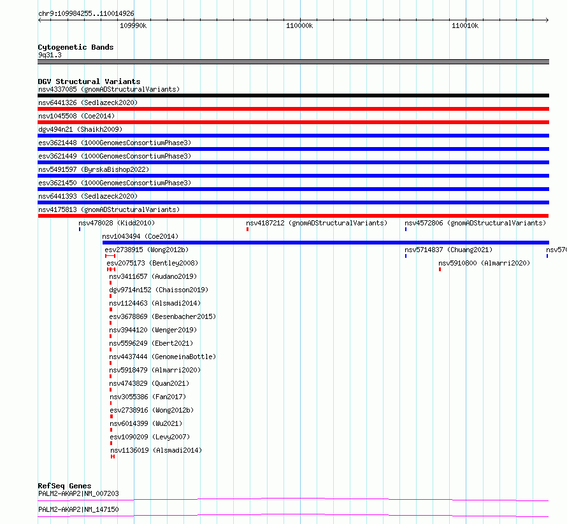Image resolution: width=567 pixels, height=524 pixels.
Task: Select nsv3411657 (Audano2019) label
Action: tap(153, 276)
